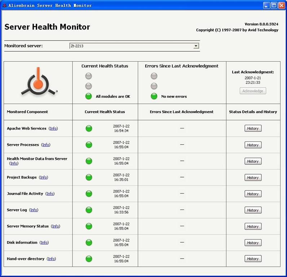Click the green status light for Apache Web Services
This screenshot has width=287, height=277.
click(89, 128)
